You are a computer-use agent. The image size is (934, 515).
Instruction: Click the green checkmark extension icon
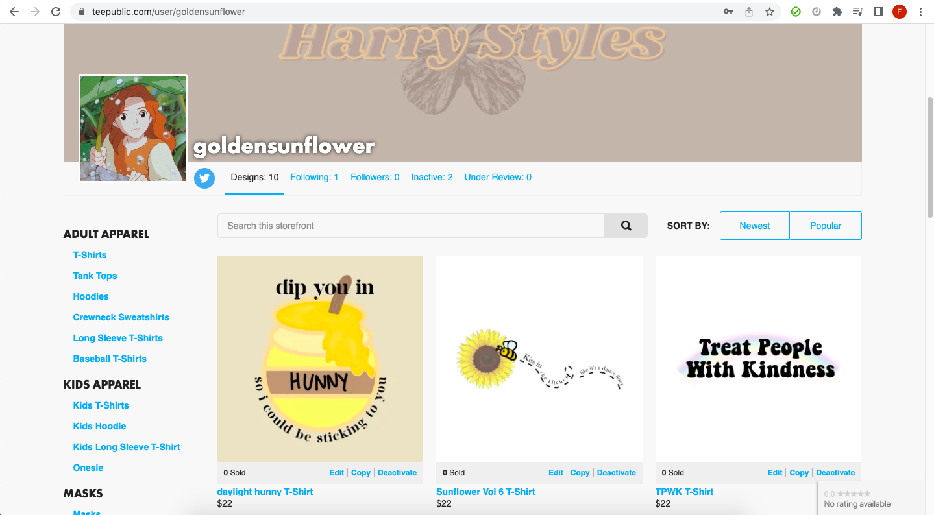click(796, 12)
